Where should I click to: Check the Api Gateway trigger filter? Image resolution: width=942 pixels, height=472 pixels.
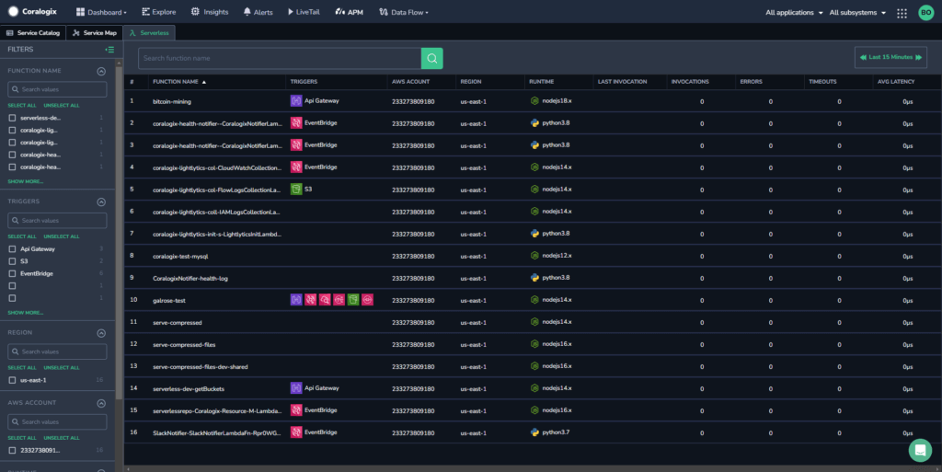tap(12, 248)
